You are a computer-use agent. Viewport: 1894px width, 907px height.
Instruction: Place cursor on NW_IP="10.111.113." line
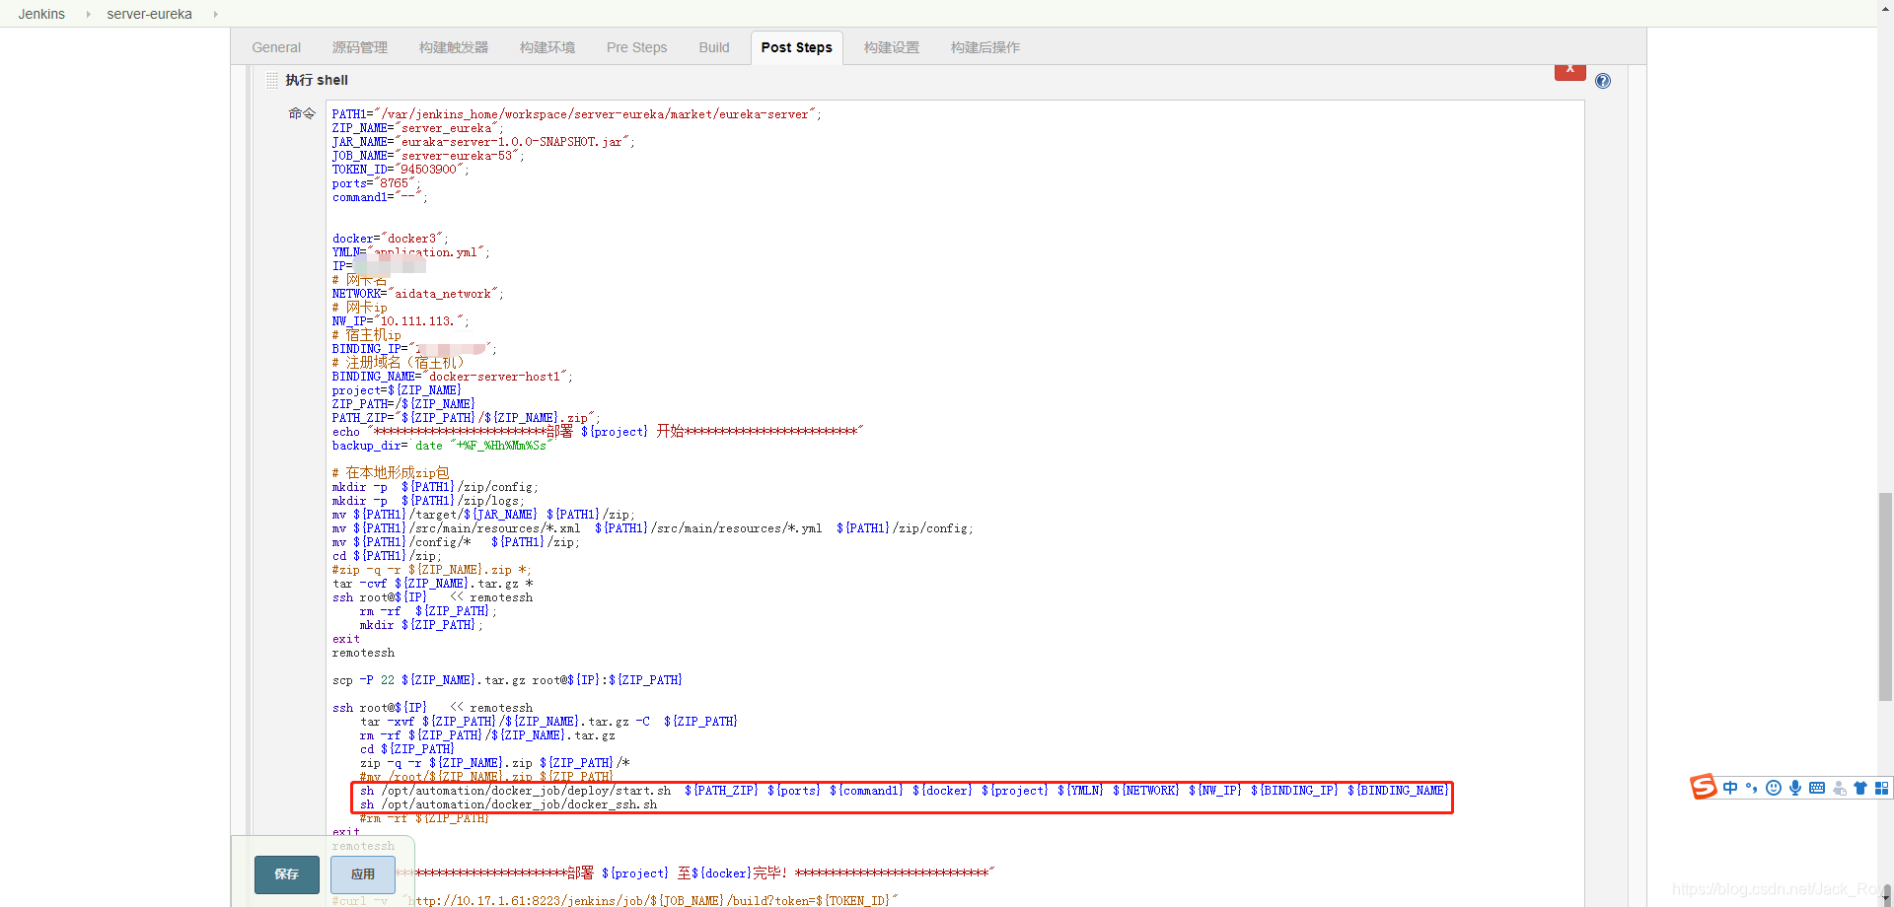(401, 321)
